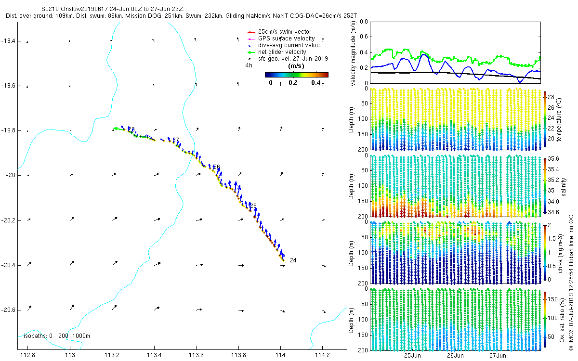Click the '28' tick on temperature colorbar
Viewport: 578px width, 361px height.
552,97
